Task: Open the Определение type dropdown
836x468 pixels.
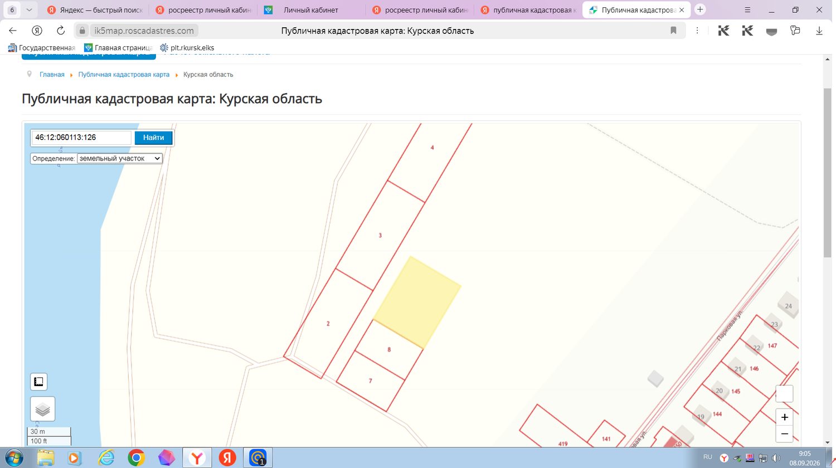Action: (119, 159)
